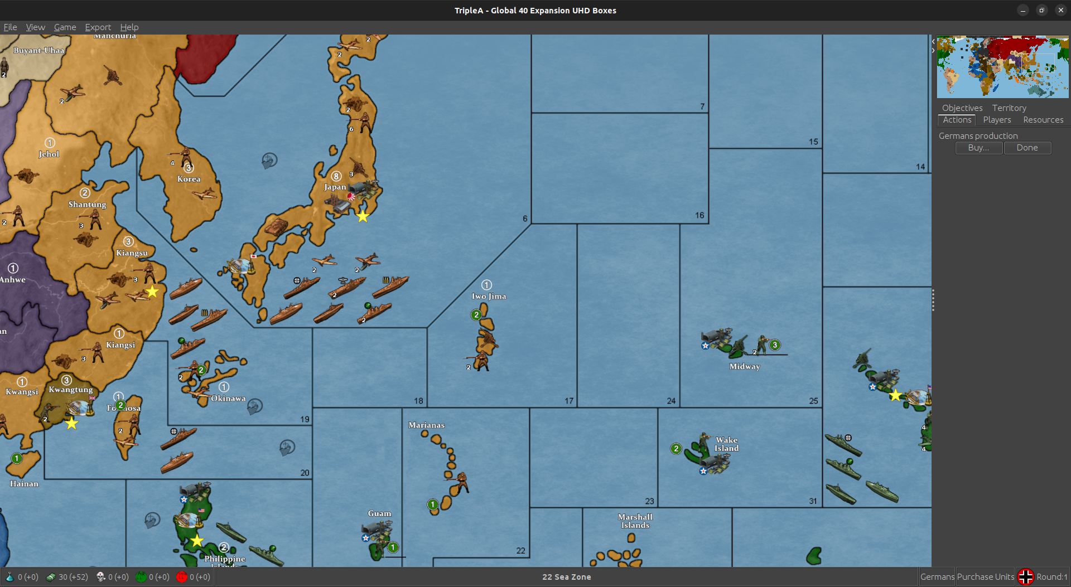Open the Resources tab

pyautogui.click(x=1043, y=120)
